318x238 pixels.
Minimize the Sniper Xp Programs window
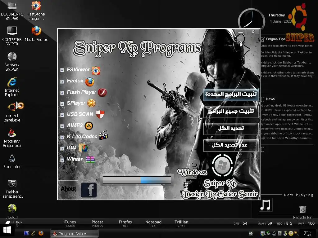point(241,32)
